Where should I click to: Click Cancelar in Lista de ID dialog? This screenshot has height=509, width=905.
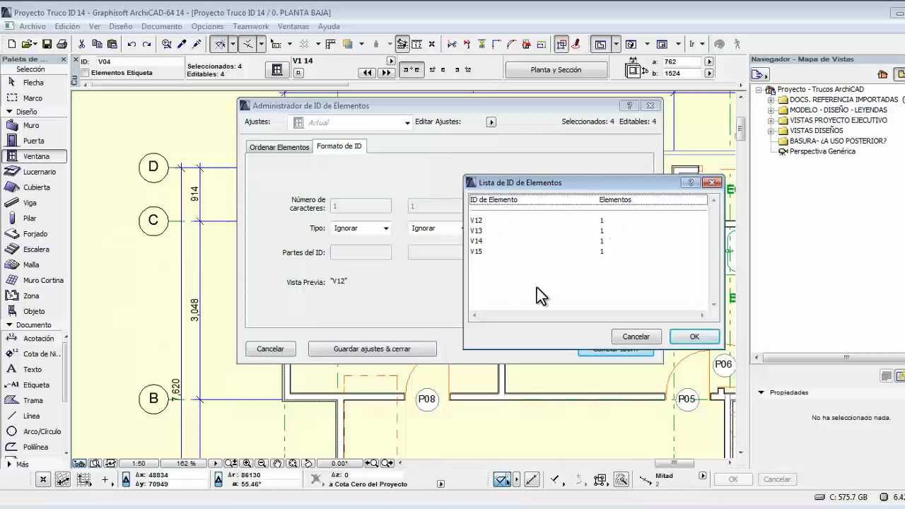tap(636, 337)
